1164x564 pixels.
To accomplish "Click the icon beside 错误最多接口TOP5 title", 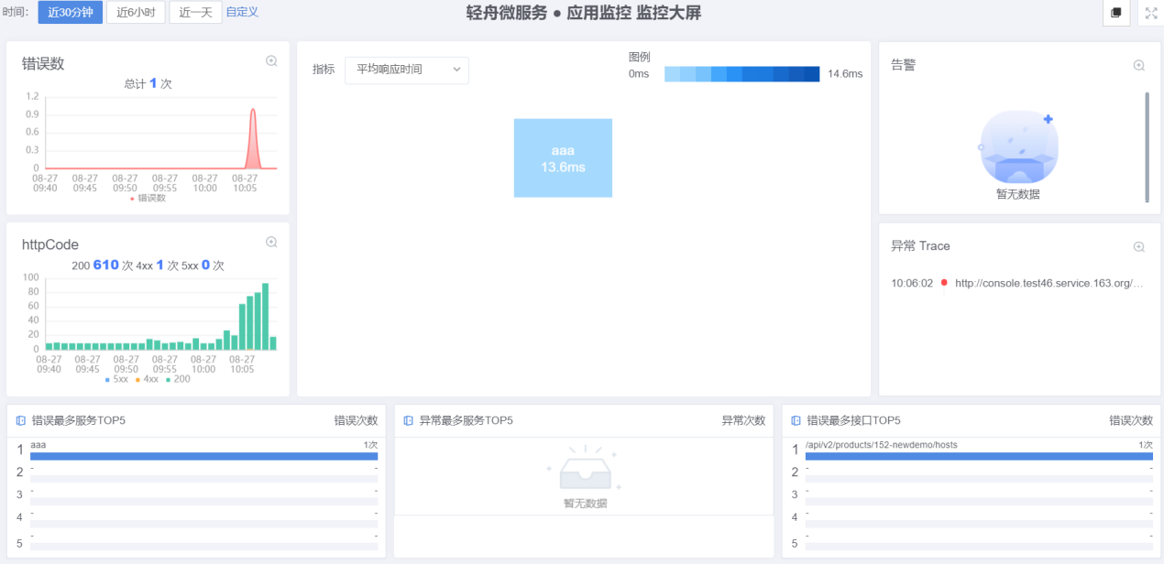I will [796, 421].
